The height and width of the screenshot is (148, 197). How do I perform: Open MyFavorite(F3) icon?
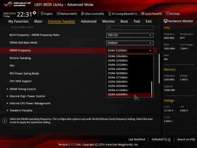[58, 13]
